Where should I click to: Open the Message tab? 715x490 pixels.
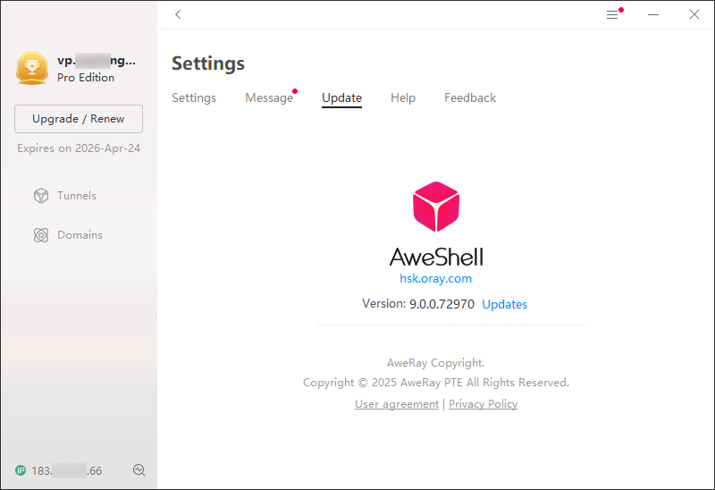[x=269, y=97]
